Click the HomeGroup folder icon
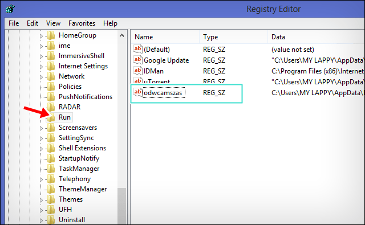The height and width of the screenshot is (225, 365). (51, 35)
